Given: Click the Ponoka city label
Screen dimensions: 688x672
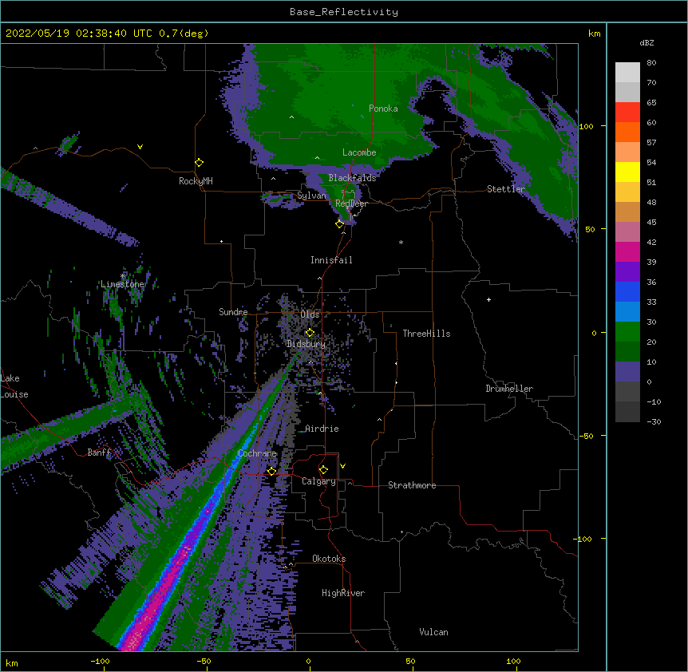Looking at the screenshot, I should tap(383, 109).
